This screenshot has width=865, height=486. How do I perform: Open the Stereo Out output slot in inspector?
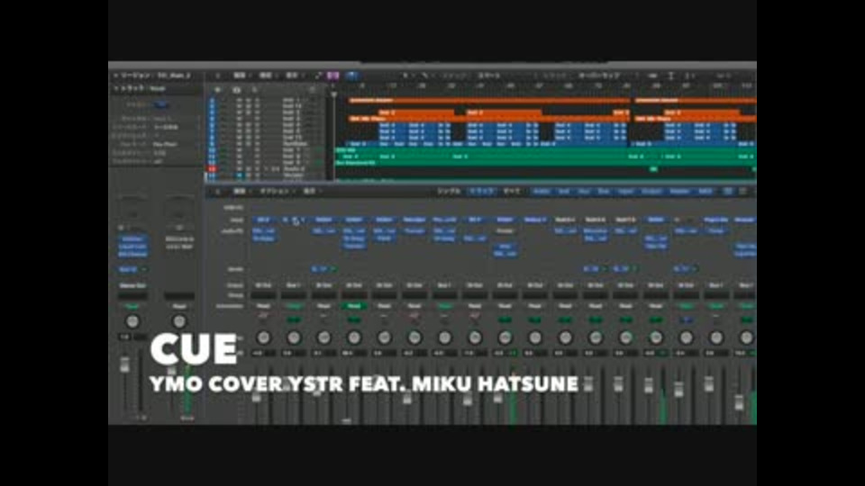[x=132, y=286]
